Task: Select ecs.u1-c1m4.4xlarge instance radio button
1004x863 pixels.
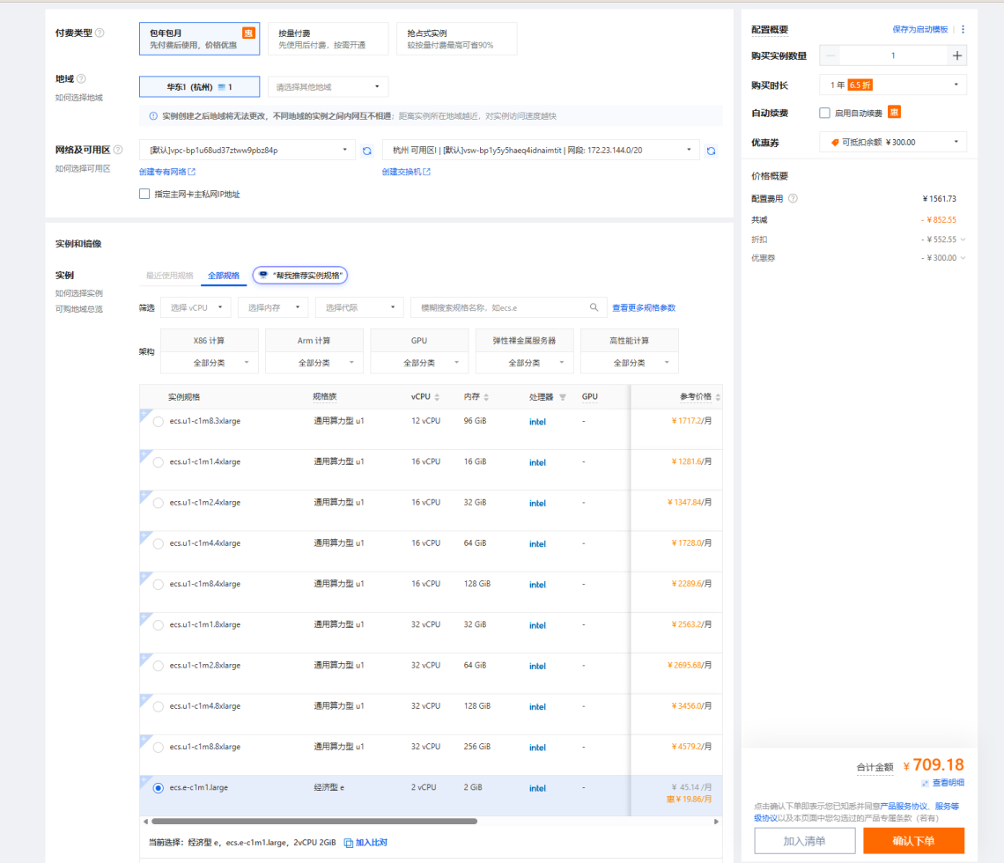Action: (159, 543)
